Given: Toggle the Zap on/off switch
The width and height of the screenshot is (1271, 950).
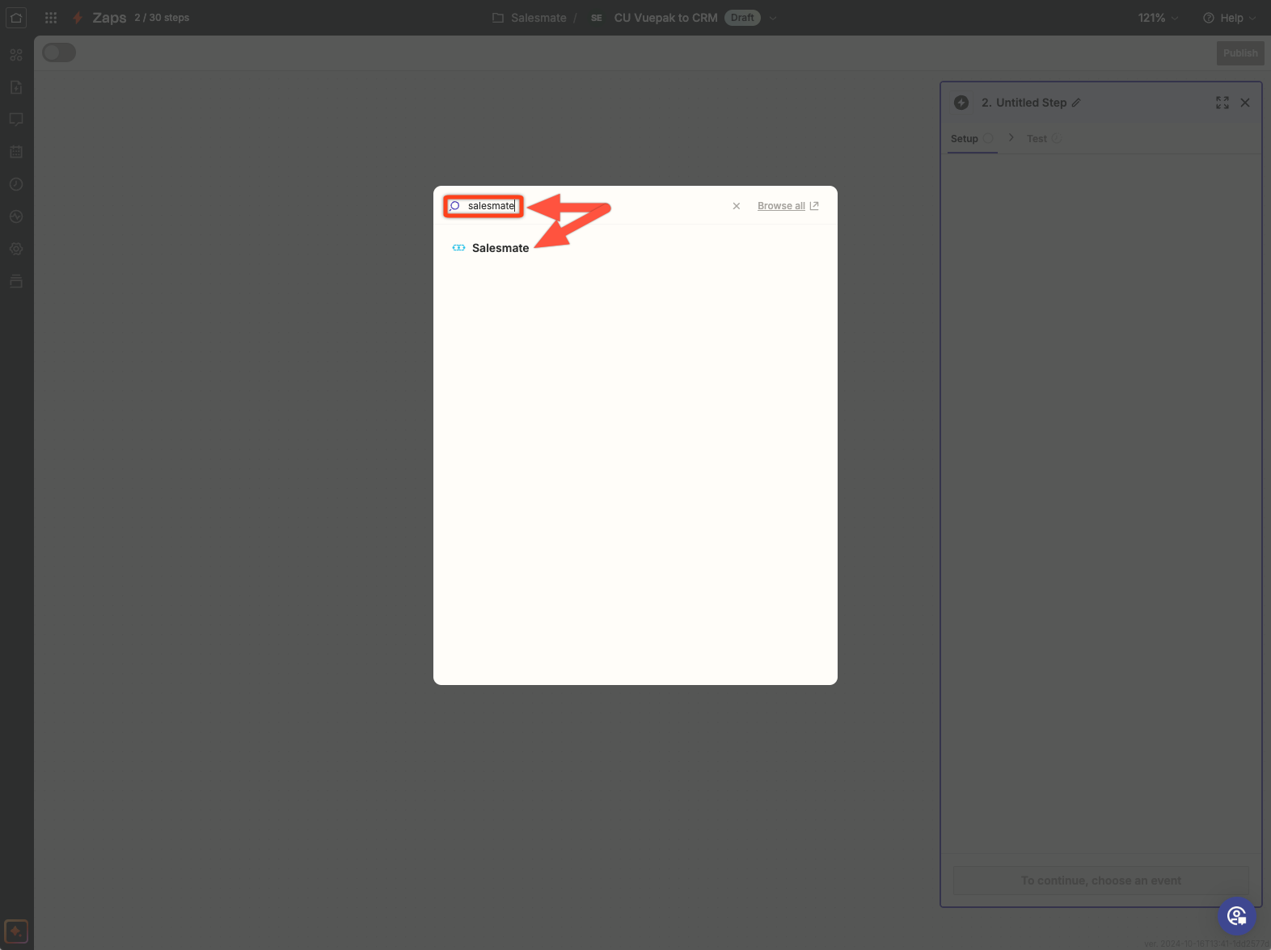Looking at the screenshot, I should [x=59, y=53].
